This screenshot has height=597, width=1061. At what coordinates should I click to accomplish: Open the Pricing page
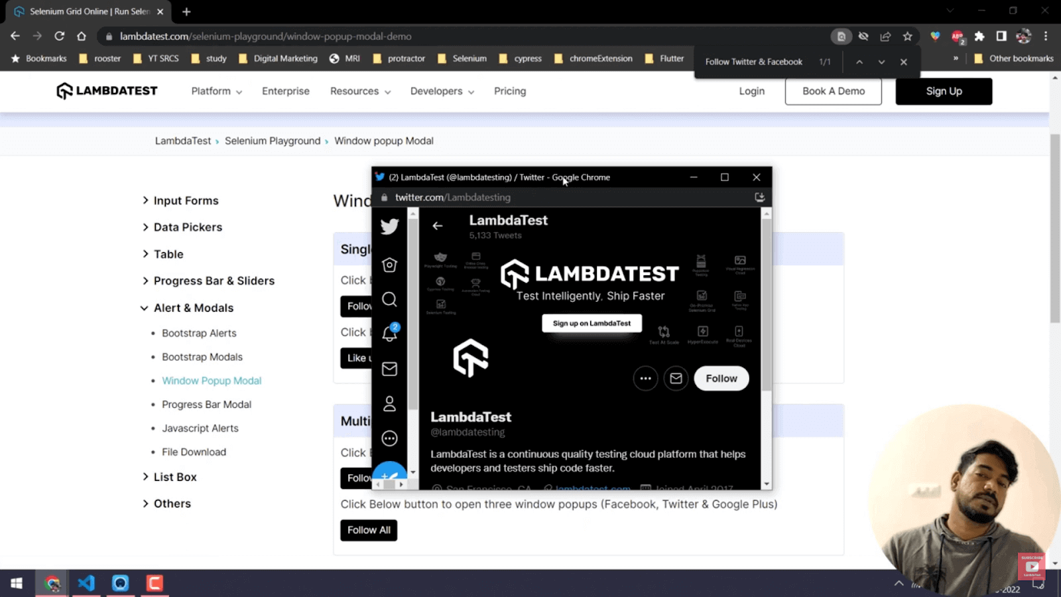(510, 92)
